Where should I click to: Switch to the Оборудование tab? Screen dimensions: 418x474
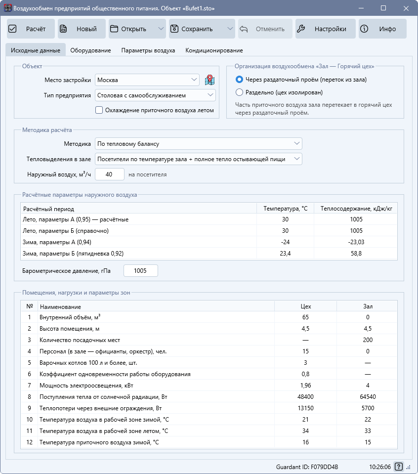tap(91, 50)
